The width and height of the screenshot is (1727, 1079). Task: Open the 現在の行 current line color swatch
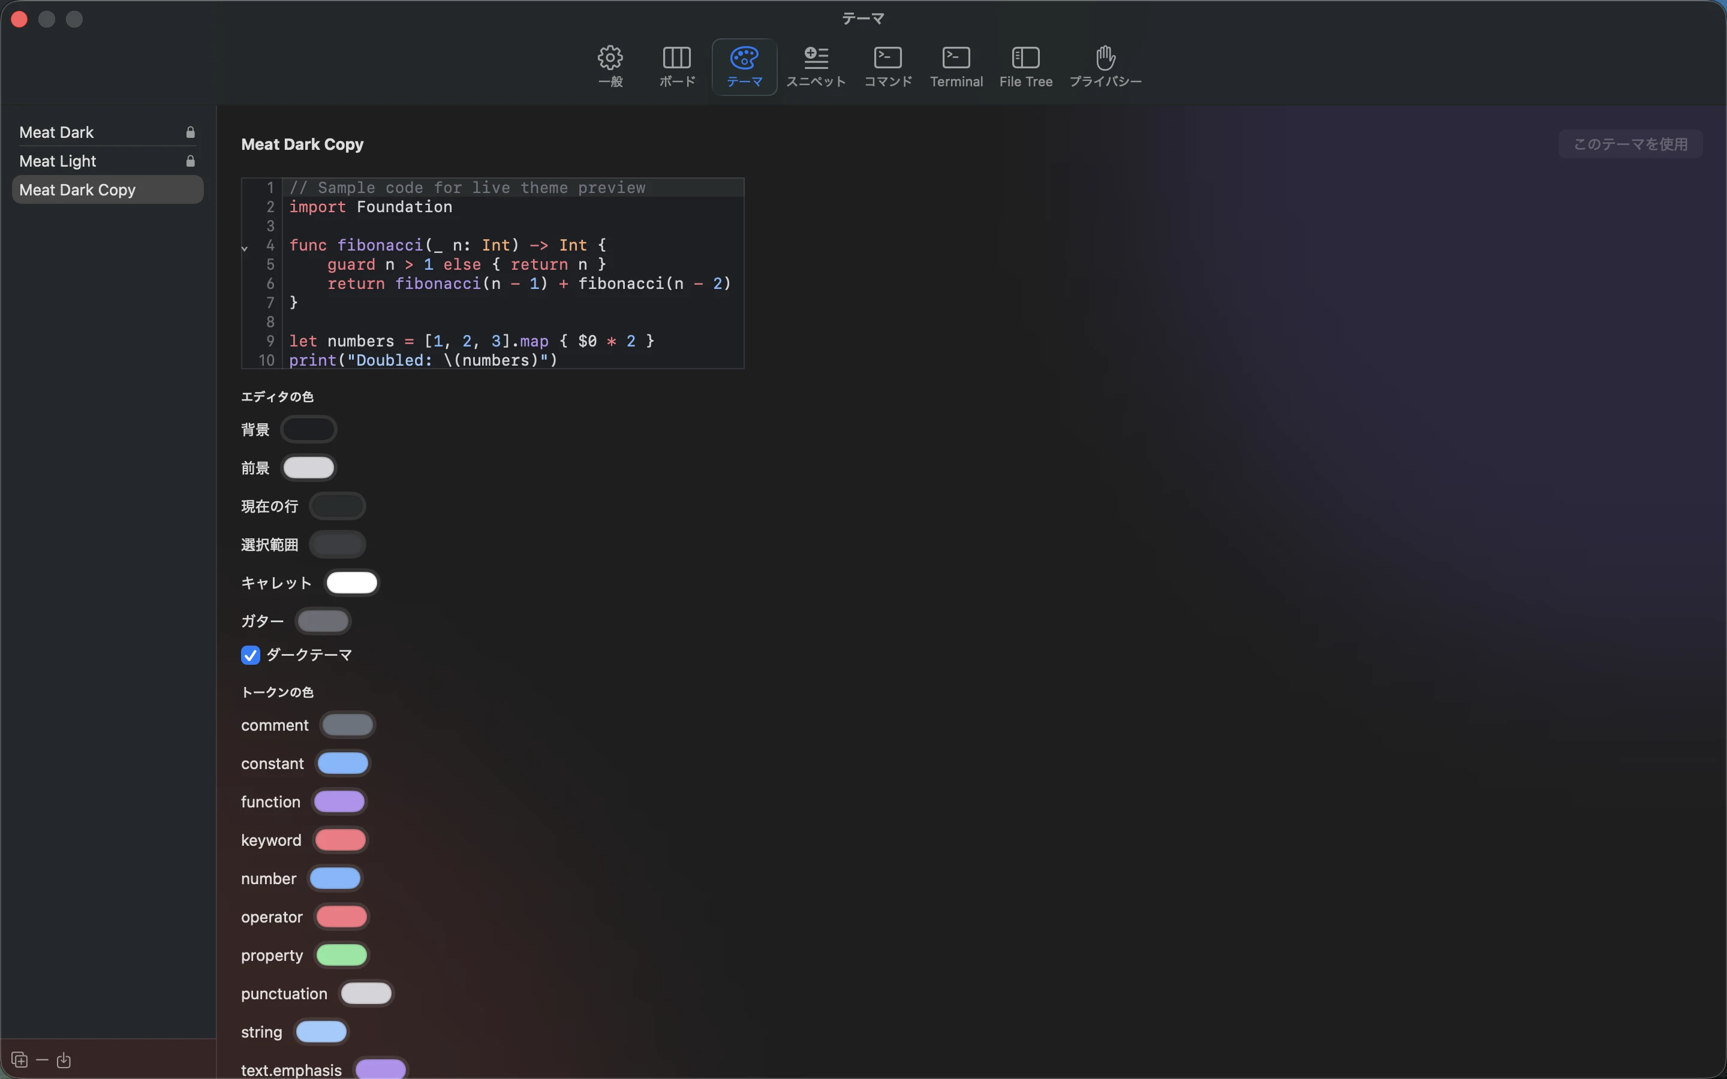click(338, 506)
